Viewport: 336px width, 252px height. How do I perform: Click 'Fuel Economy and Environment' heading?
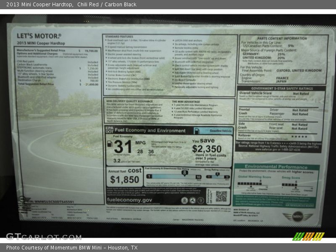tap(150, 130)
